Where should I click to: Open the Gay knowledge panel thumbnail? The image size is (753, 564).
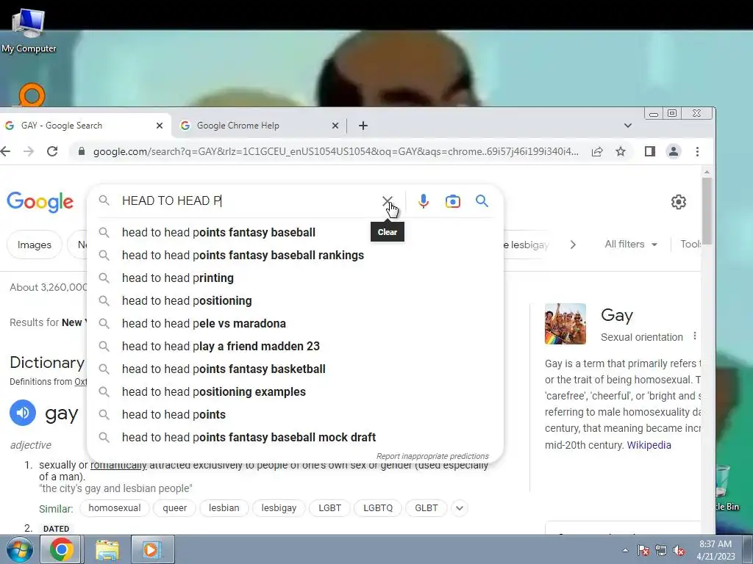(565, 324)
